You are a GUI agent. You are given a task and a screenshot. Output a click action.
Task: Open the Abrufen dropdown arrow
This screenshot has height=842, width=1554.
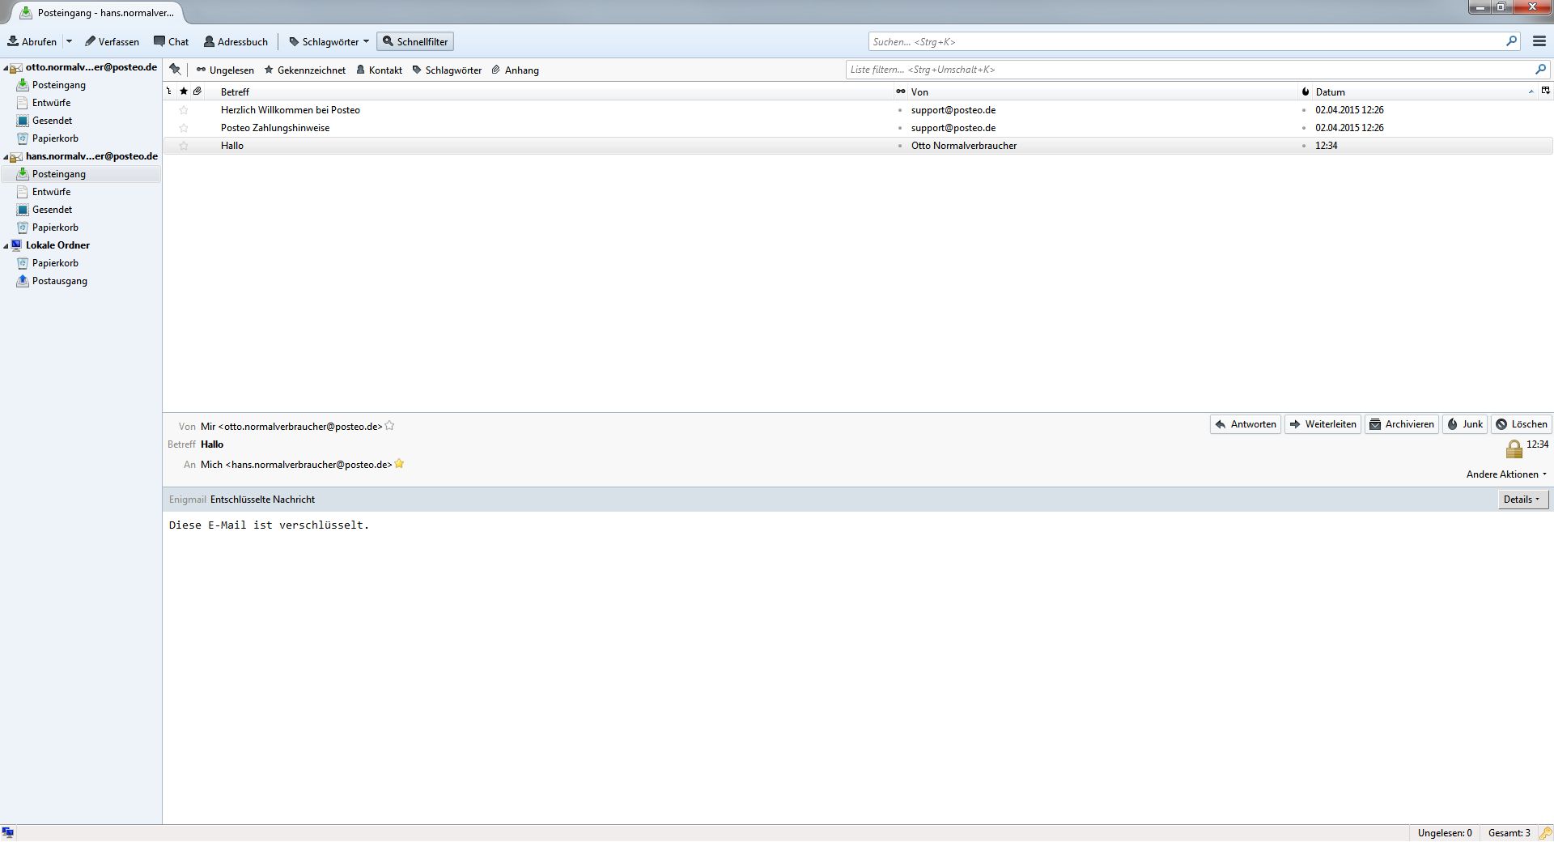point(70,41)
